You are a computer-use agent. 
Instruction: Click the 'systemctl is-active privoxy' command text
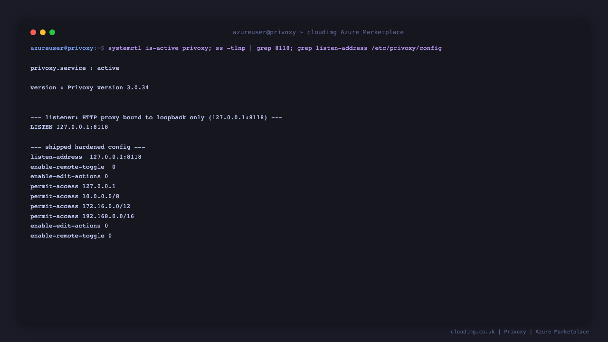click(158, 48)
